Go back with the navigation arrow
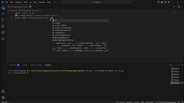The width and height of the screenshot is (184, 103). 55,2
